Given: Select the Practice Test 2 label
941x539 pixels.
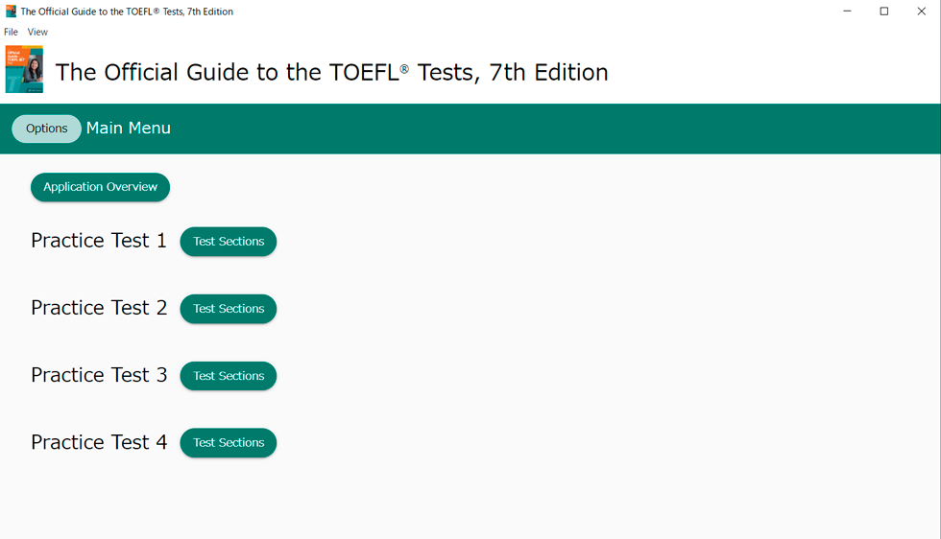Looking at the screenshot, I should tap(99, 308).
